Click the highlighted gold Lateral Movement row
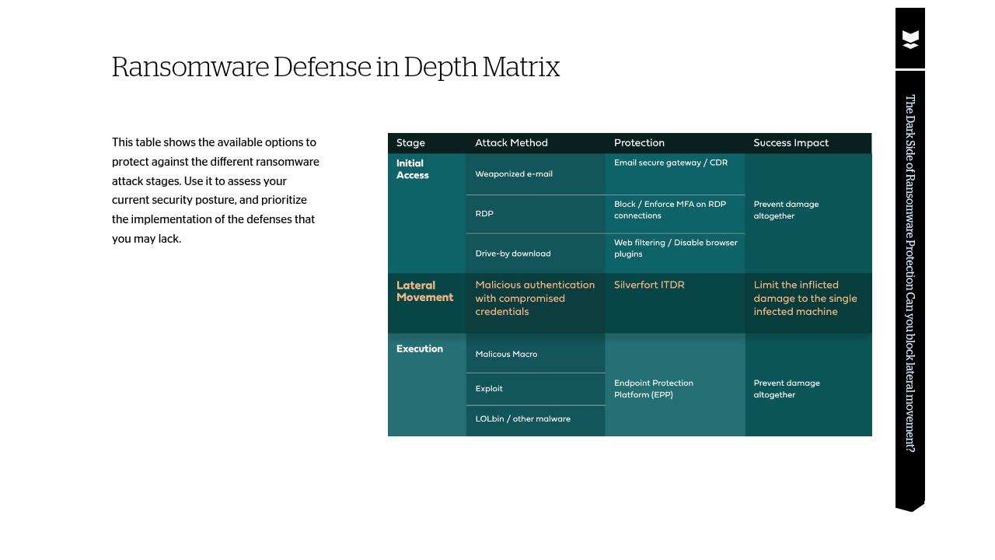This screenshot has height=560, width=995. tap(630, 303)
